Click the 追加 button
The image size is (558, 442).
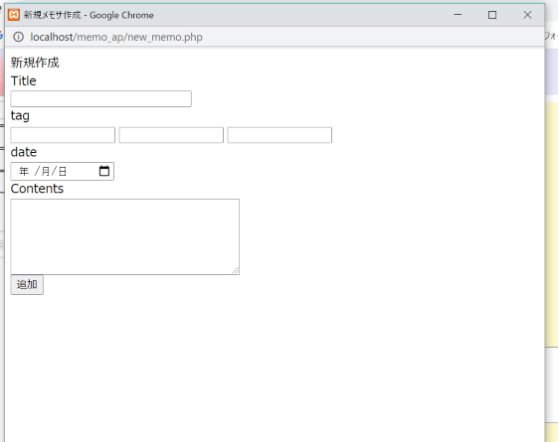(27, 284)
